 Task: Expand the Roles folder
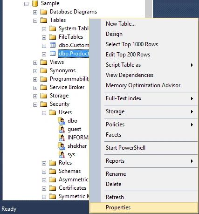click(x=44, y=163)
